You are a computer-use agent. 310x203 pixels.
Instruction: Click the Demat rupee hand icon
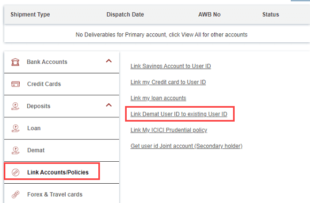click(15, 151)
